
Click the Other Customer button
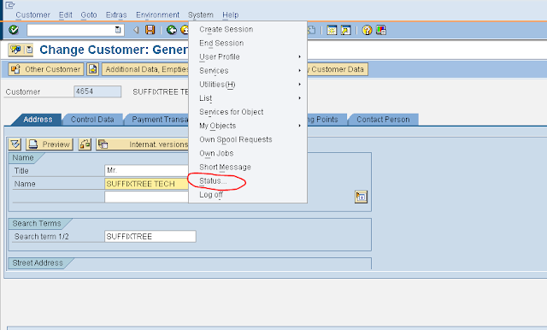click(46, 69)
